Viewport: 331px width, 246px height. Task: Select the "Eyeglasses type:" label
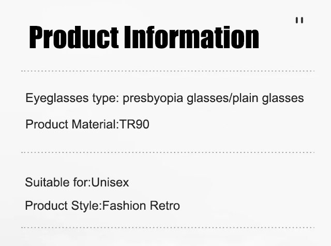tap(72, 98)
